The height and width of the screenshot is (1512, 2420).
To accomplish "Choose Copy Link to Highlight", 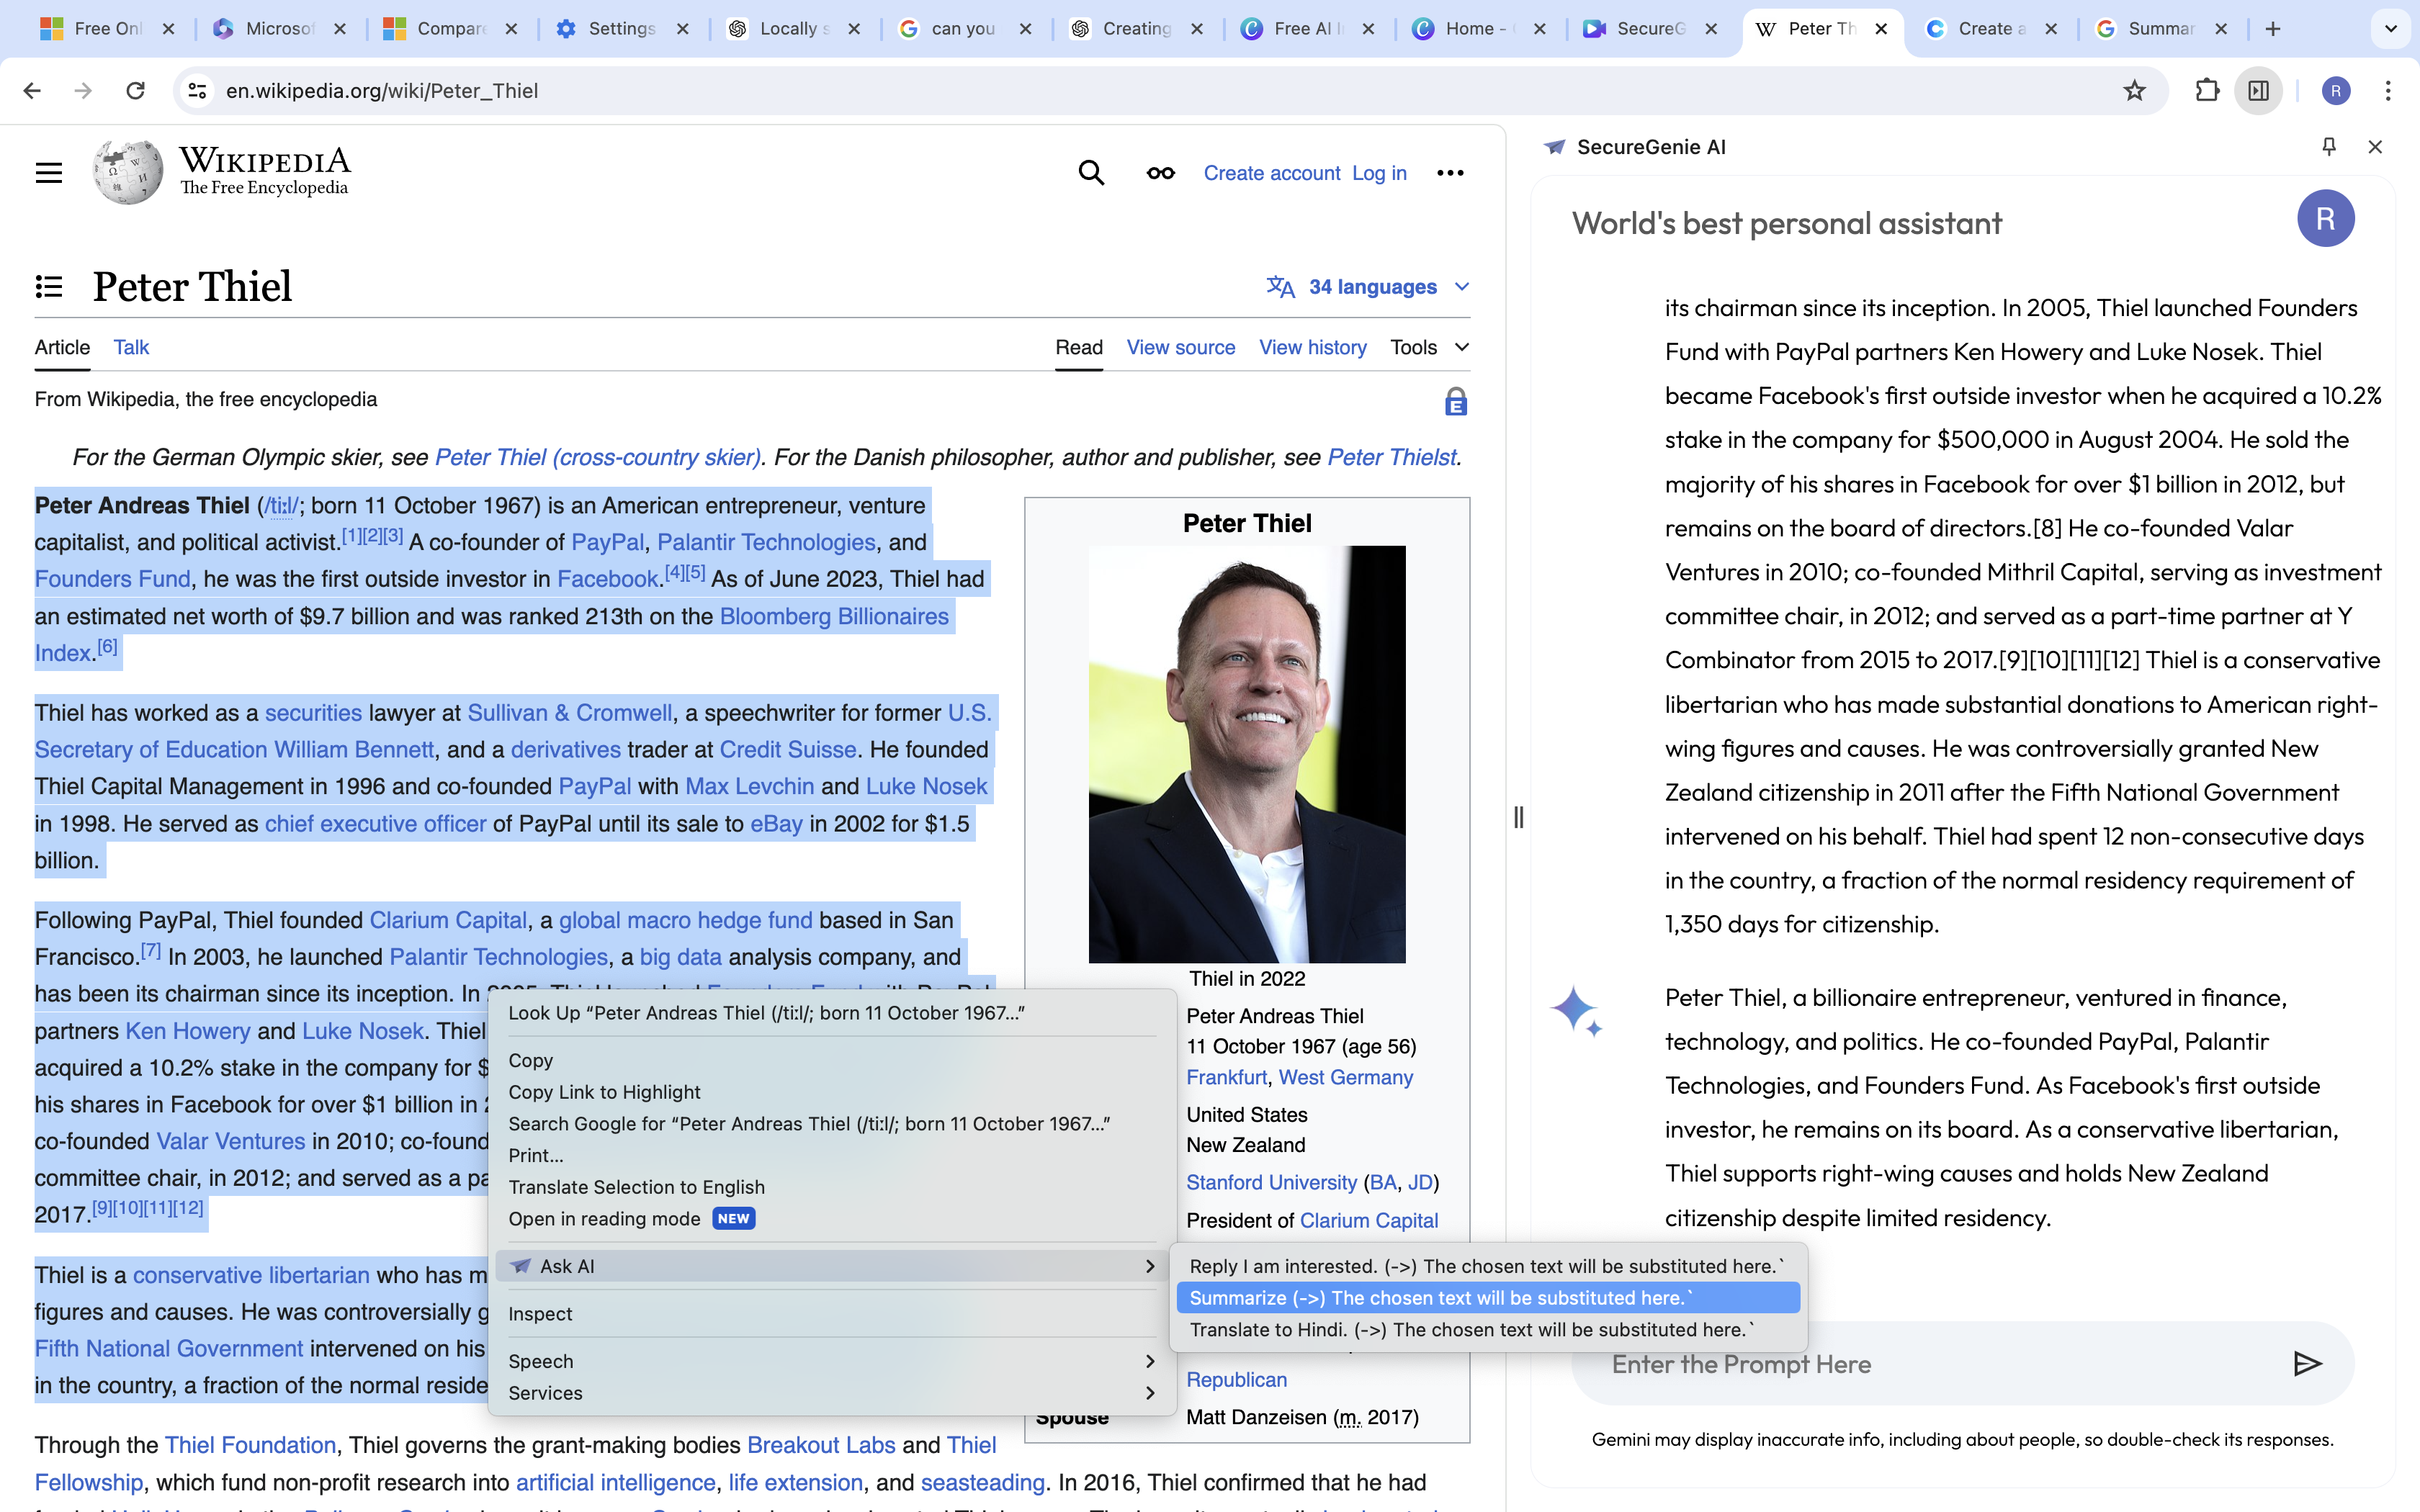I will (604, 1092).
